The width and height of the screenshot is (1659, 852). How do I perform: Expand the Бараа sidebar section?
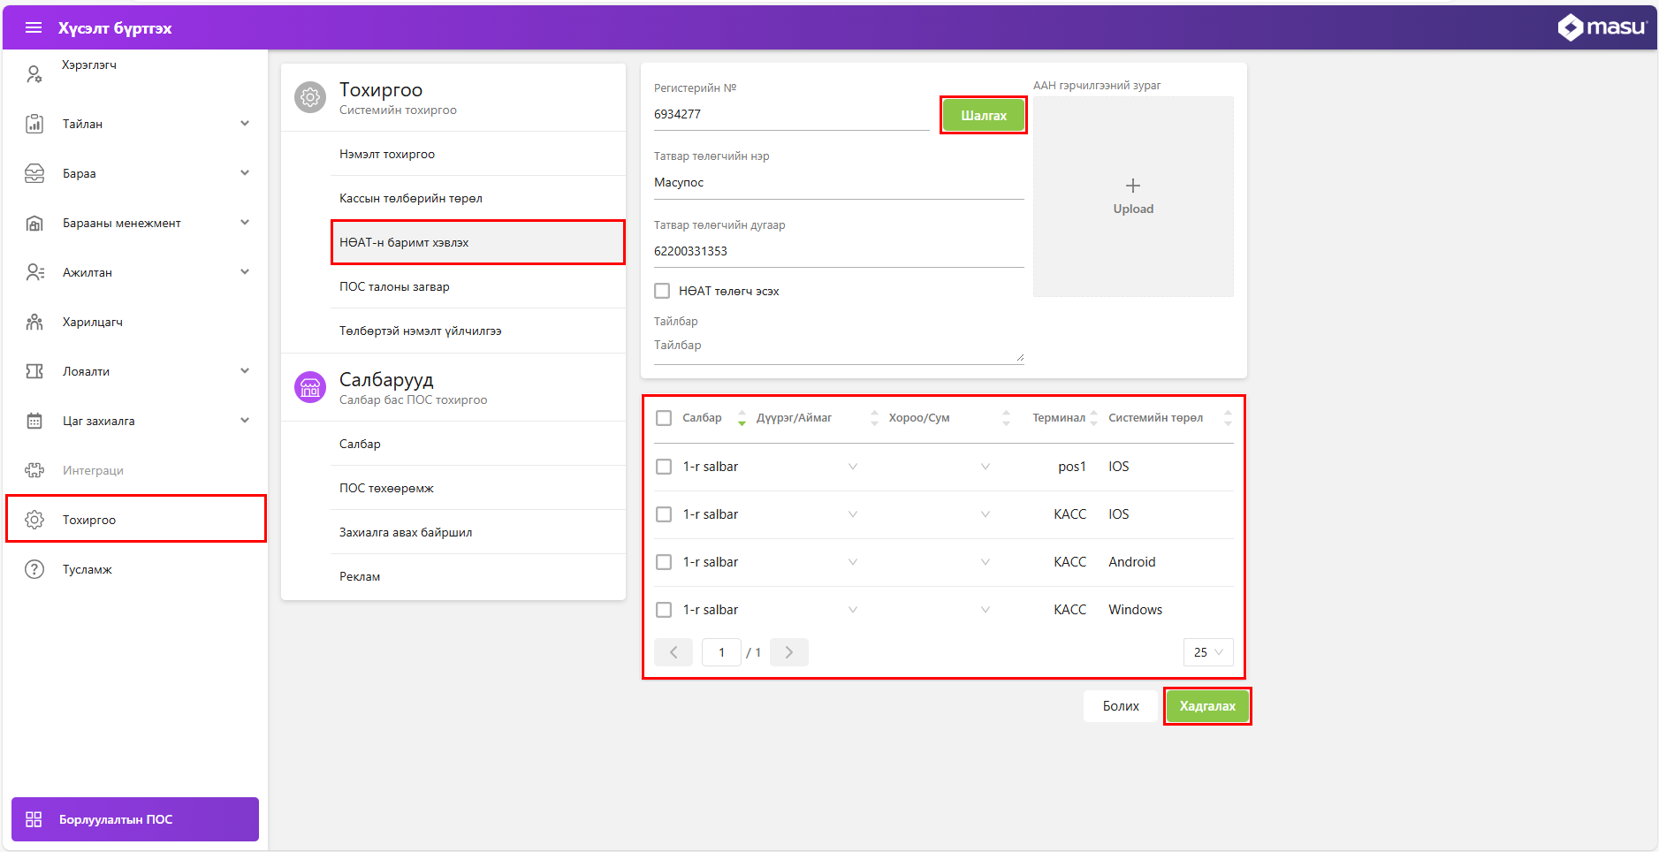click(245, 173)
